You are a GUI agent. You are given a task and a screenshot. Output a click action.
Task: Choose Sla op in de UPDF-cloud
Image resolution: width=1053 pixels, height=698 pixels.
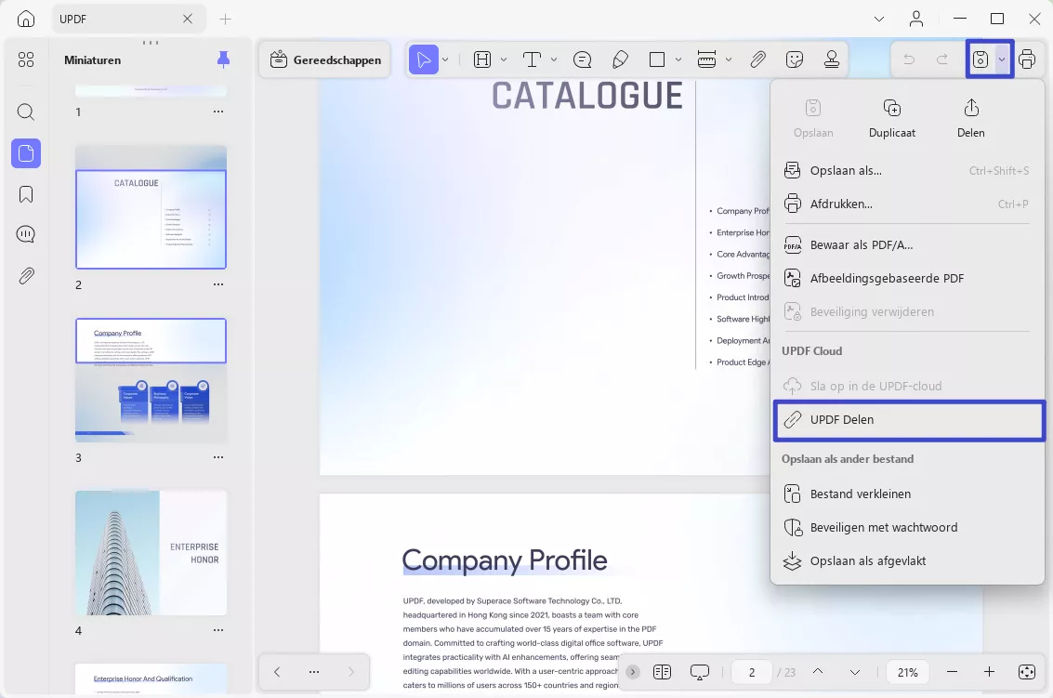point(906,387)
